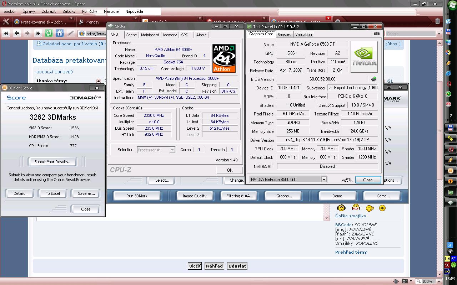
Task: Click the To Excel button
Action: pyautogui.click(x=53, y=193)
